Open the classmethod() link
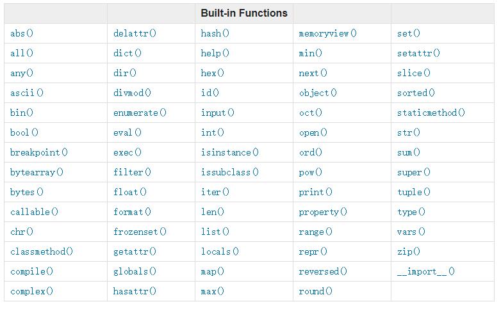 tap(42, 251)
